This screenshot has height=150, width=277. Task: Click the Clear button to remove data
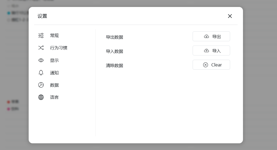211,65
